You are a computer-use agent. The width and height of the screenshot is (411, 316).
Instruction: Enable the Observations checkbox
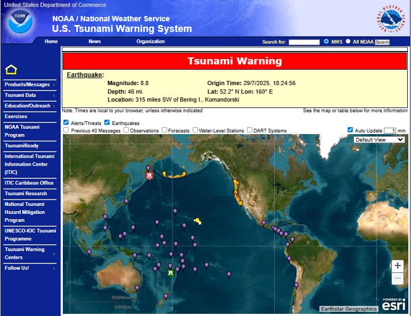(x=126, y=130)
